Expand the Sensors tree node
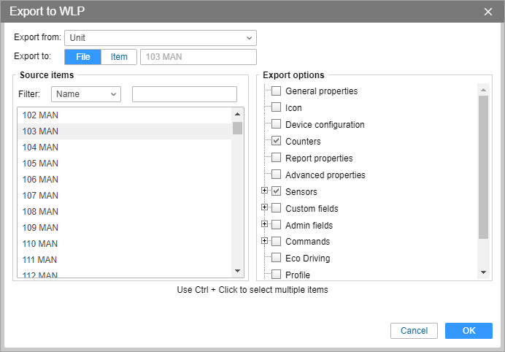505x352 pixels. click(264, 191)
